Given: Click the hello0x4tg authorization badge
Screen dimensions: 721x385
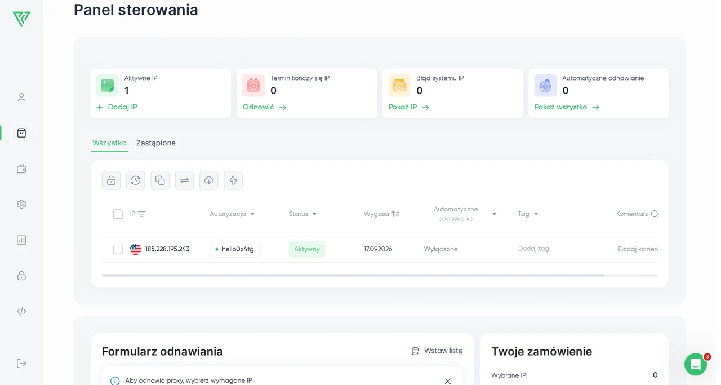Looking at the screenshot, I should coord(235,249).
